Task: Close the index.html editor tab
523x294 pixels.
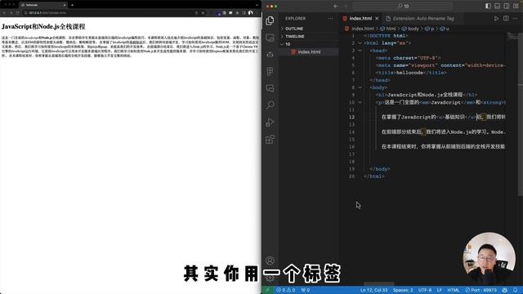Action: (377, 18)
